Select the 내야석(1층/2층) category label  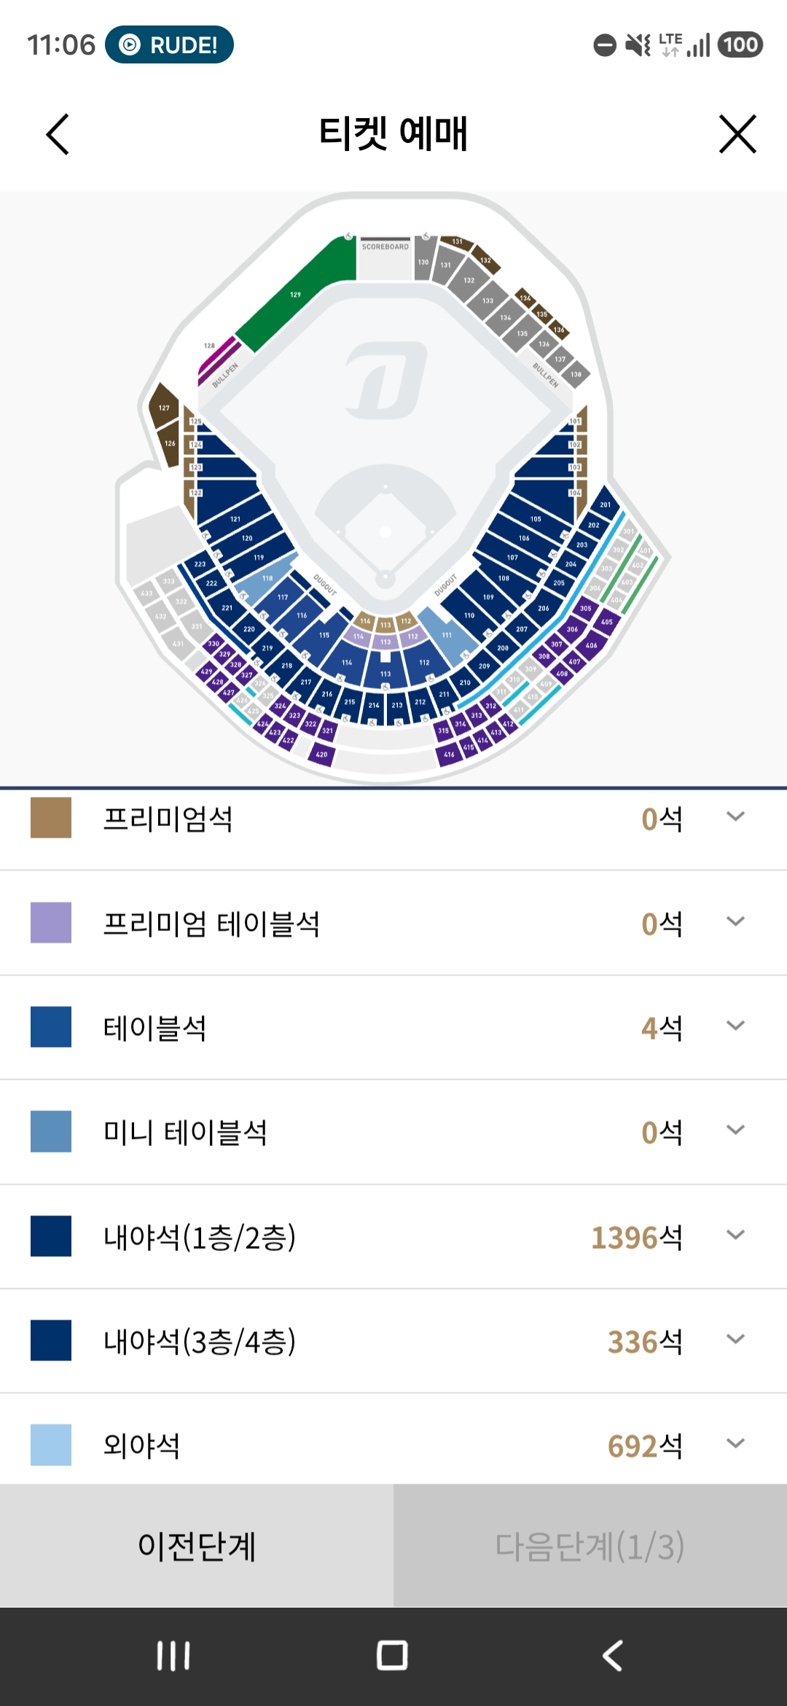(x=200, y=1237)
